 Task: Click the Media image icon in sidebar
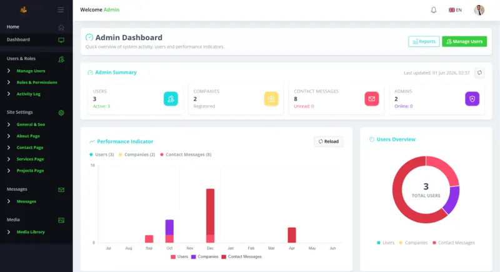(x=61, y=220)
